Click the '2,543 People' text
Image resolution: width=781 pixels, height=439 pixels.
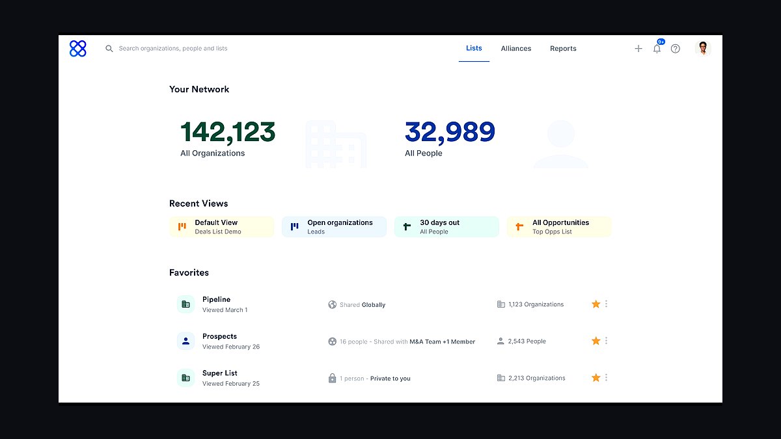(527, 341)
